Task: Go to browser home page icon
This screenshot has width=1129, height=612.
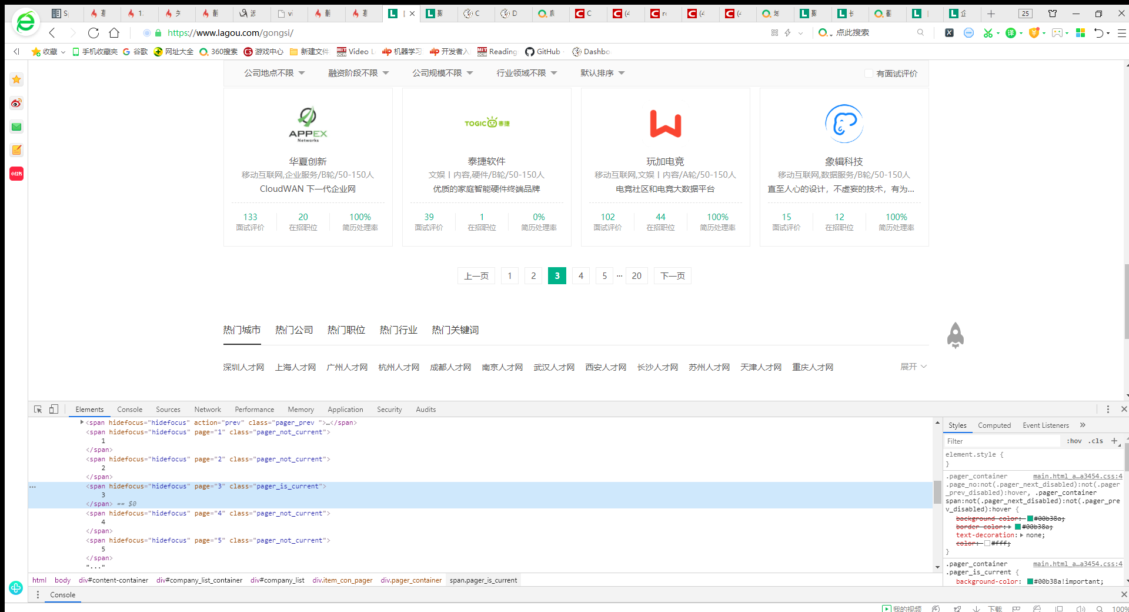Action: pos(114,33)
